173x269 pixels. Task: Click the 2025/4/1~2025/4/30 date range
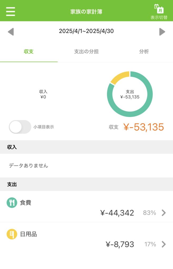[x=86, y=31]
